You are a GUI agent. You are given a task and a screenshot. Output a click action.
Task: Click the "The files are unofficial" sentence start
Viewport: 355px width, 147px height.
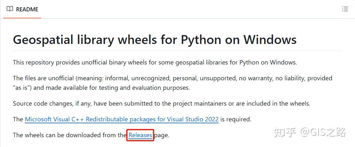click(x=35, y=78)
